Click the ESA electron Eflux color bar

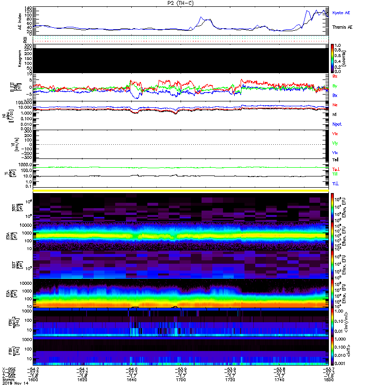332,293
